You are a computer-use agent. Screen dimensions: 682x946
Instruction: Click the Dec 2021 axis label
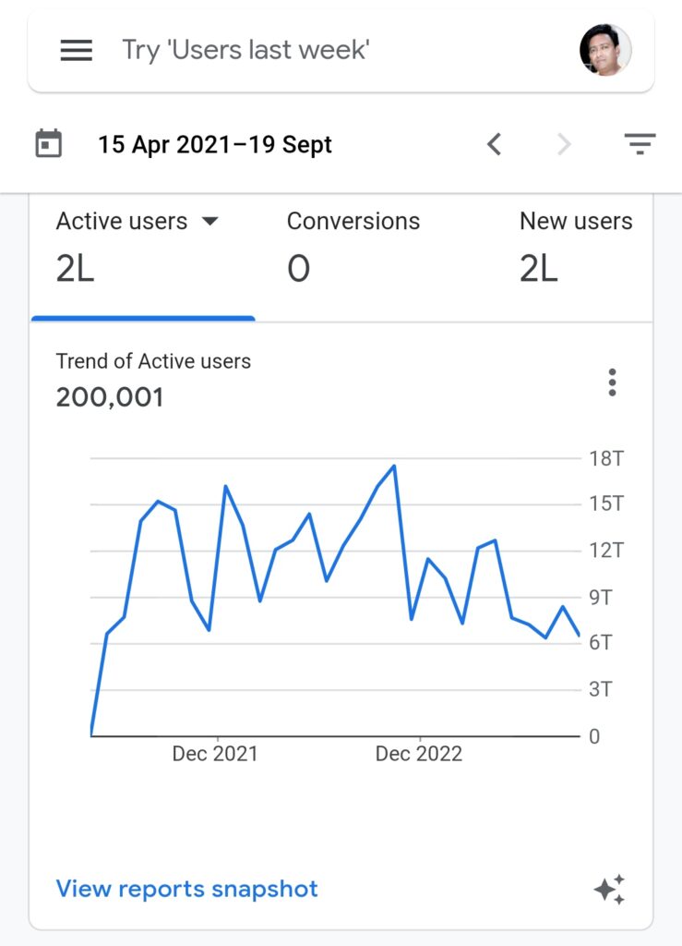[215, 754]
